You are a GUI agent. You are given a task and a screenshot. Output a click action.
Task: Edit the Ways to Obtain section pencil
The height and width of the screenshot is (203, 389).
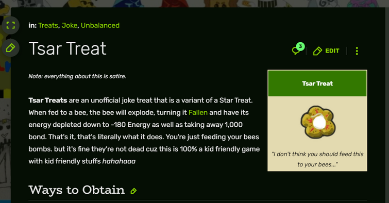pos(133,191)
